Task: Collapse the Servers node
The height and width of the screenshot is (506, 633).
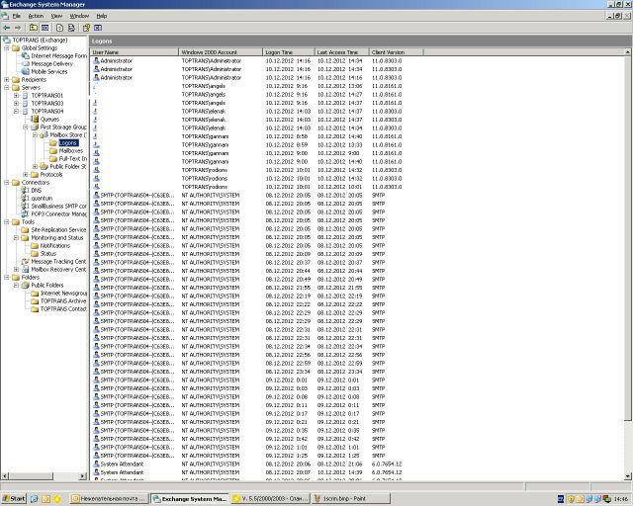Action: coord(7,88)
